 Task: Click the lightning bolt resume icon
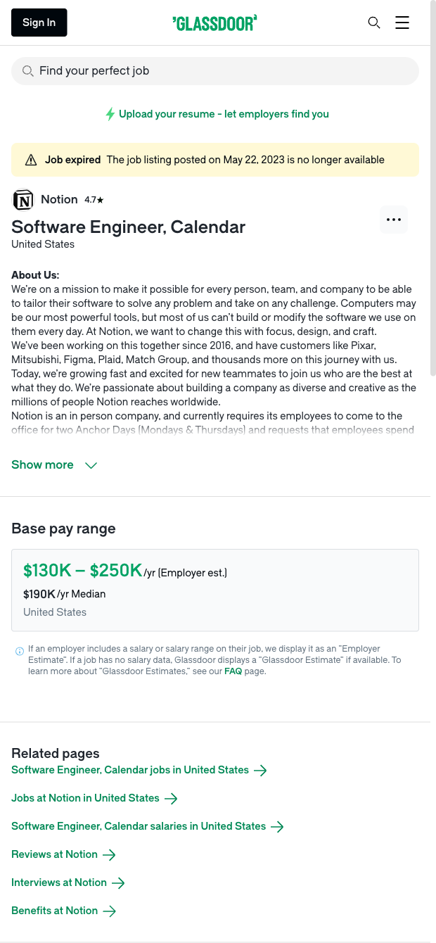(x=110, y=114)
